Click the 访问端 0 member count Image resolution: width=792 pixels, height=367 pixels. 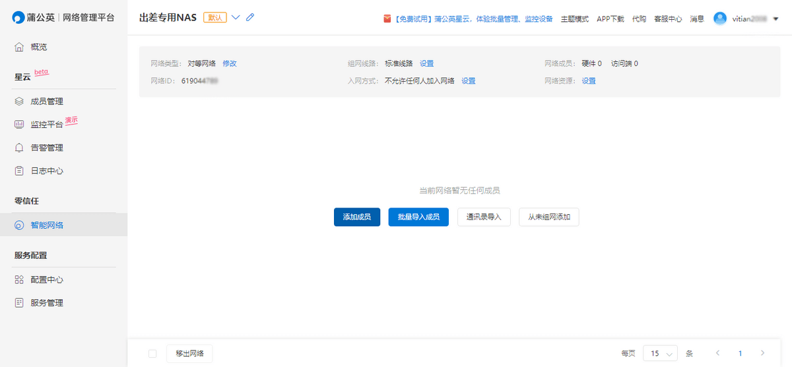tap(624, 64)
